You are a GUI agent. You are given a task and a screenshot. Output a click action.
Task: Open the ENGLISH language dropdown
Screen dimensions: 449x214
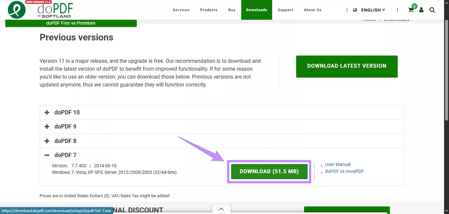tap(371, 10)
